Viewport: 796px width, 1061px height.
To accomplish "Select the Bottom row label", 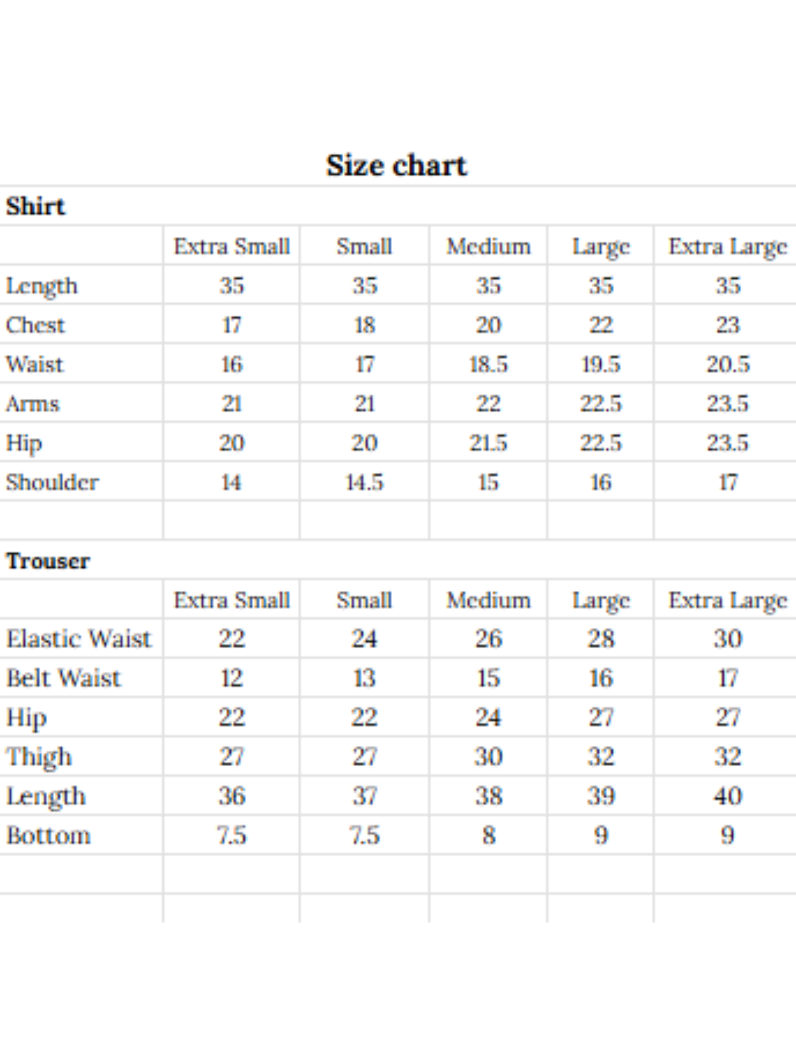I will pyautogui.click(x=48, y=836).
